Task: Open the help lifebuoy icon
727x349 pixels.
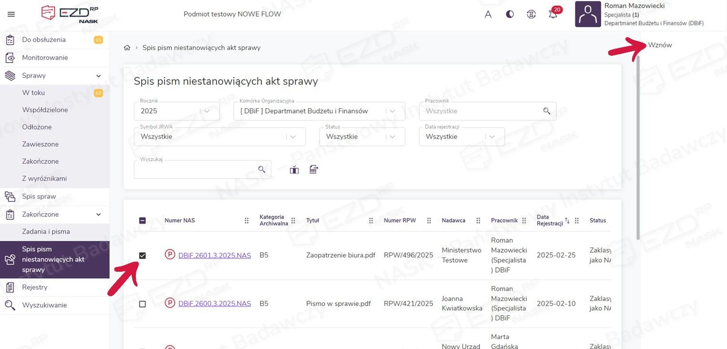Action: point(531,14)
